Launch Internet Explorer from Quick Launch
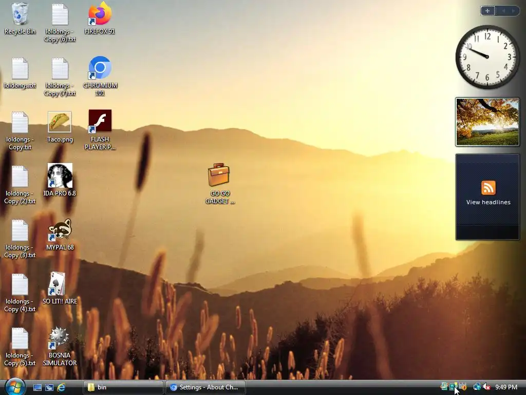This screenshot has width=526, height=395. pyautogui.click(x=61, y=387)
